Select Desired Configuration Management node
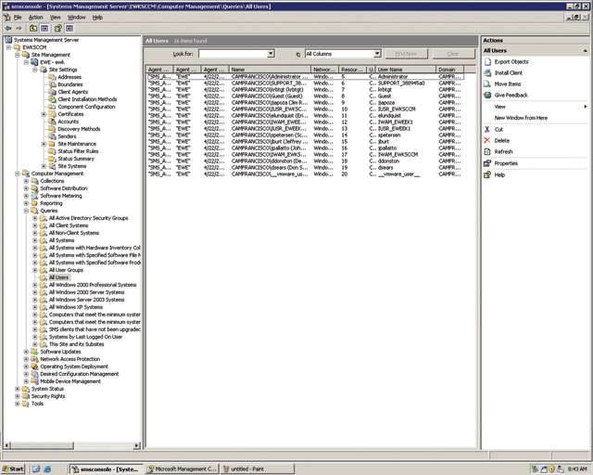 (80, 374)
